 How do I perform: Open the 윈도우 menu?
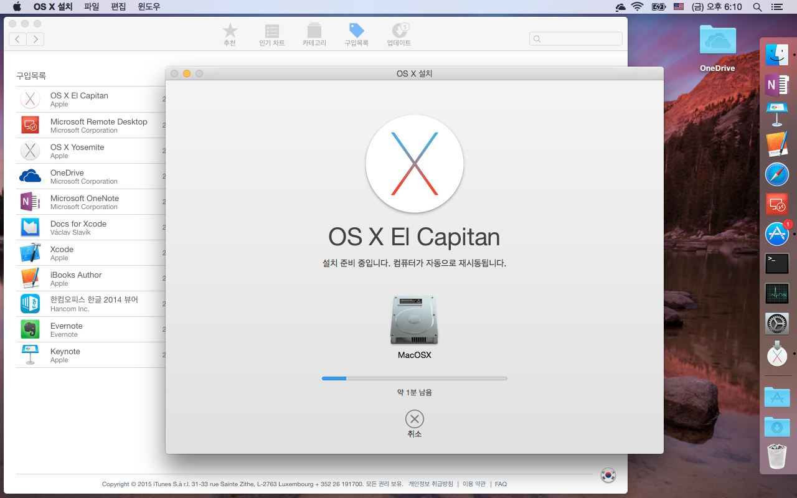point(149,7)
